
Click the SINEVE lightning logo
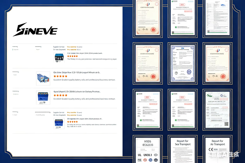pos(35,30)
